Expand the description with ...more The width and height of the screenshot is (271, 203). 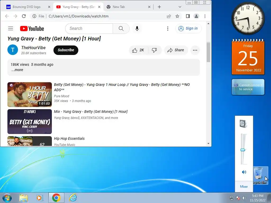point(17,70)
